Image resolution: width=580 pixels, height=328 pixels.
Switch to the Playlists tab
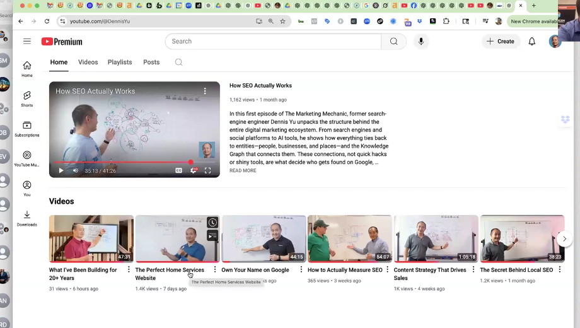[x=120, y=62]
